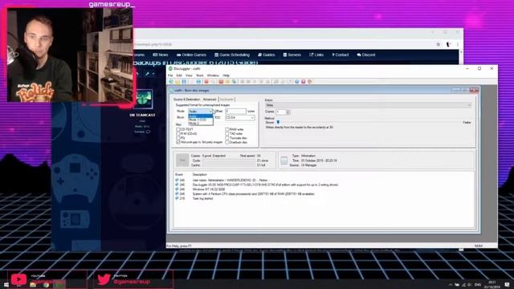Open Discord link in browser navbar
Screen dimensions: 514x289
click(366, 55)
